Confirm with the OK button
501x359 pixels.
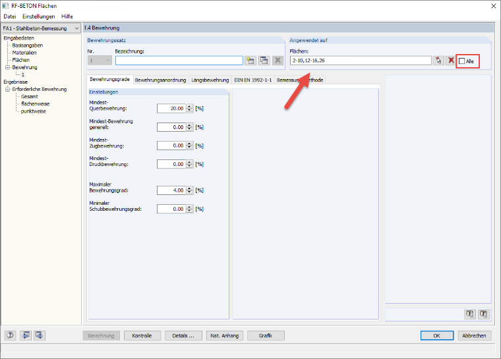pos(437,336)
